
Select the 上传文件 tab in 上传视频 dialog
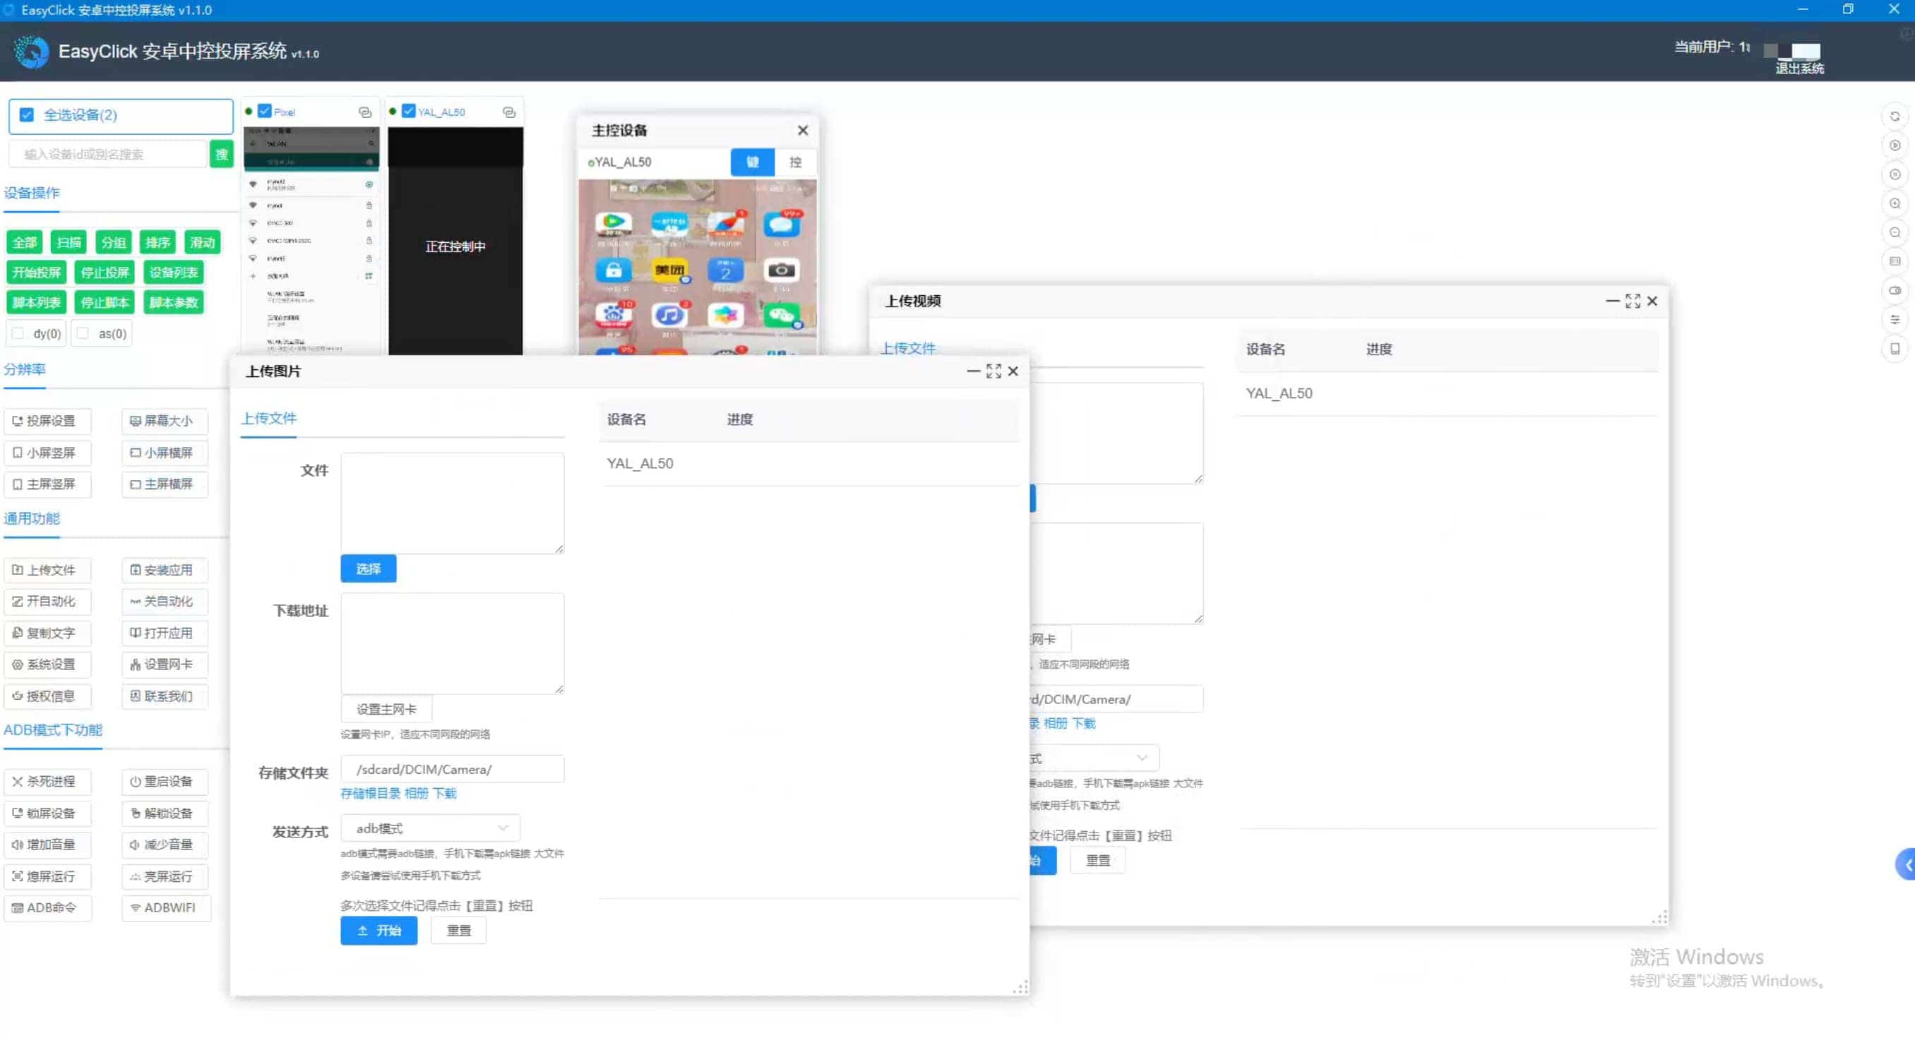tap(909, 348)
